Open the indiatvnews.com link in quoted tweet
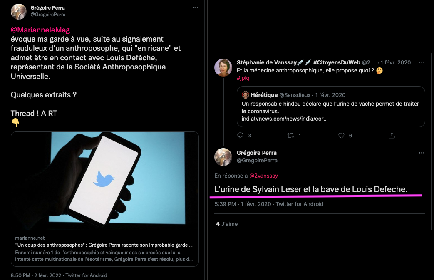 (285, 119)
